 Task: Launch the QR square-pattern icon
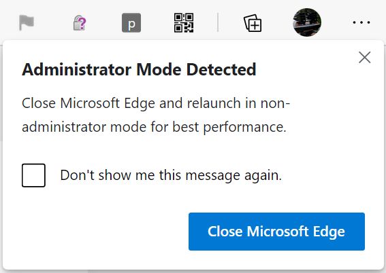coord(184,23)
